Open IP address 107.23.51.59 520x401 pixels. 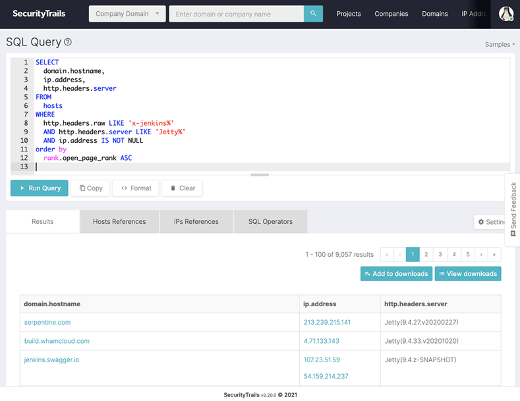tap(322, 360)
